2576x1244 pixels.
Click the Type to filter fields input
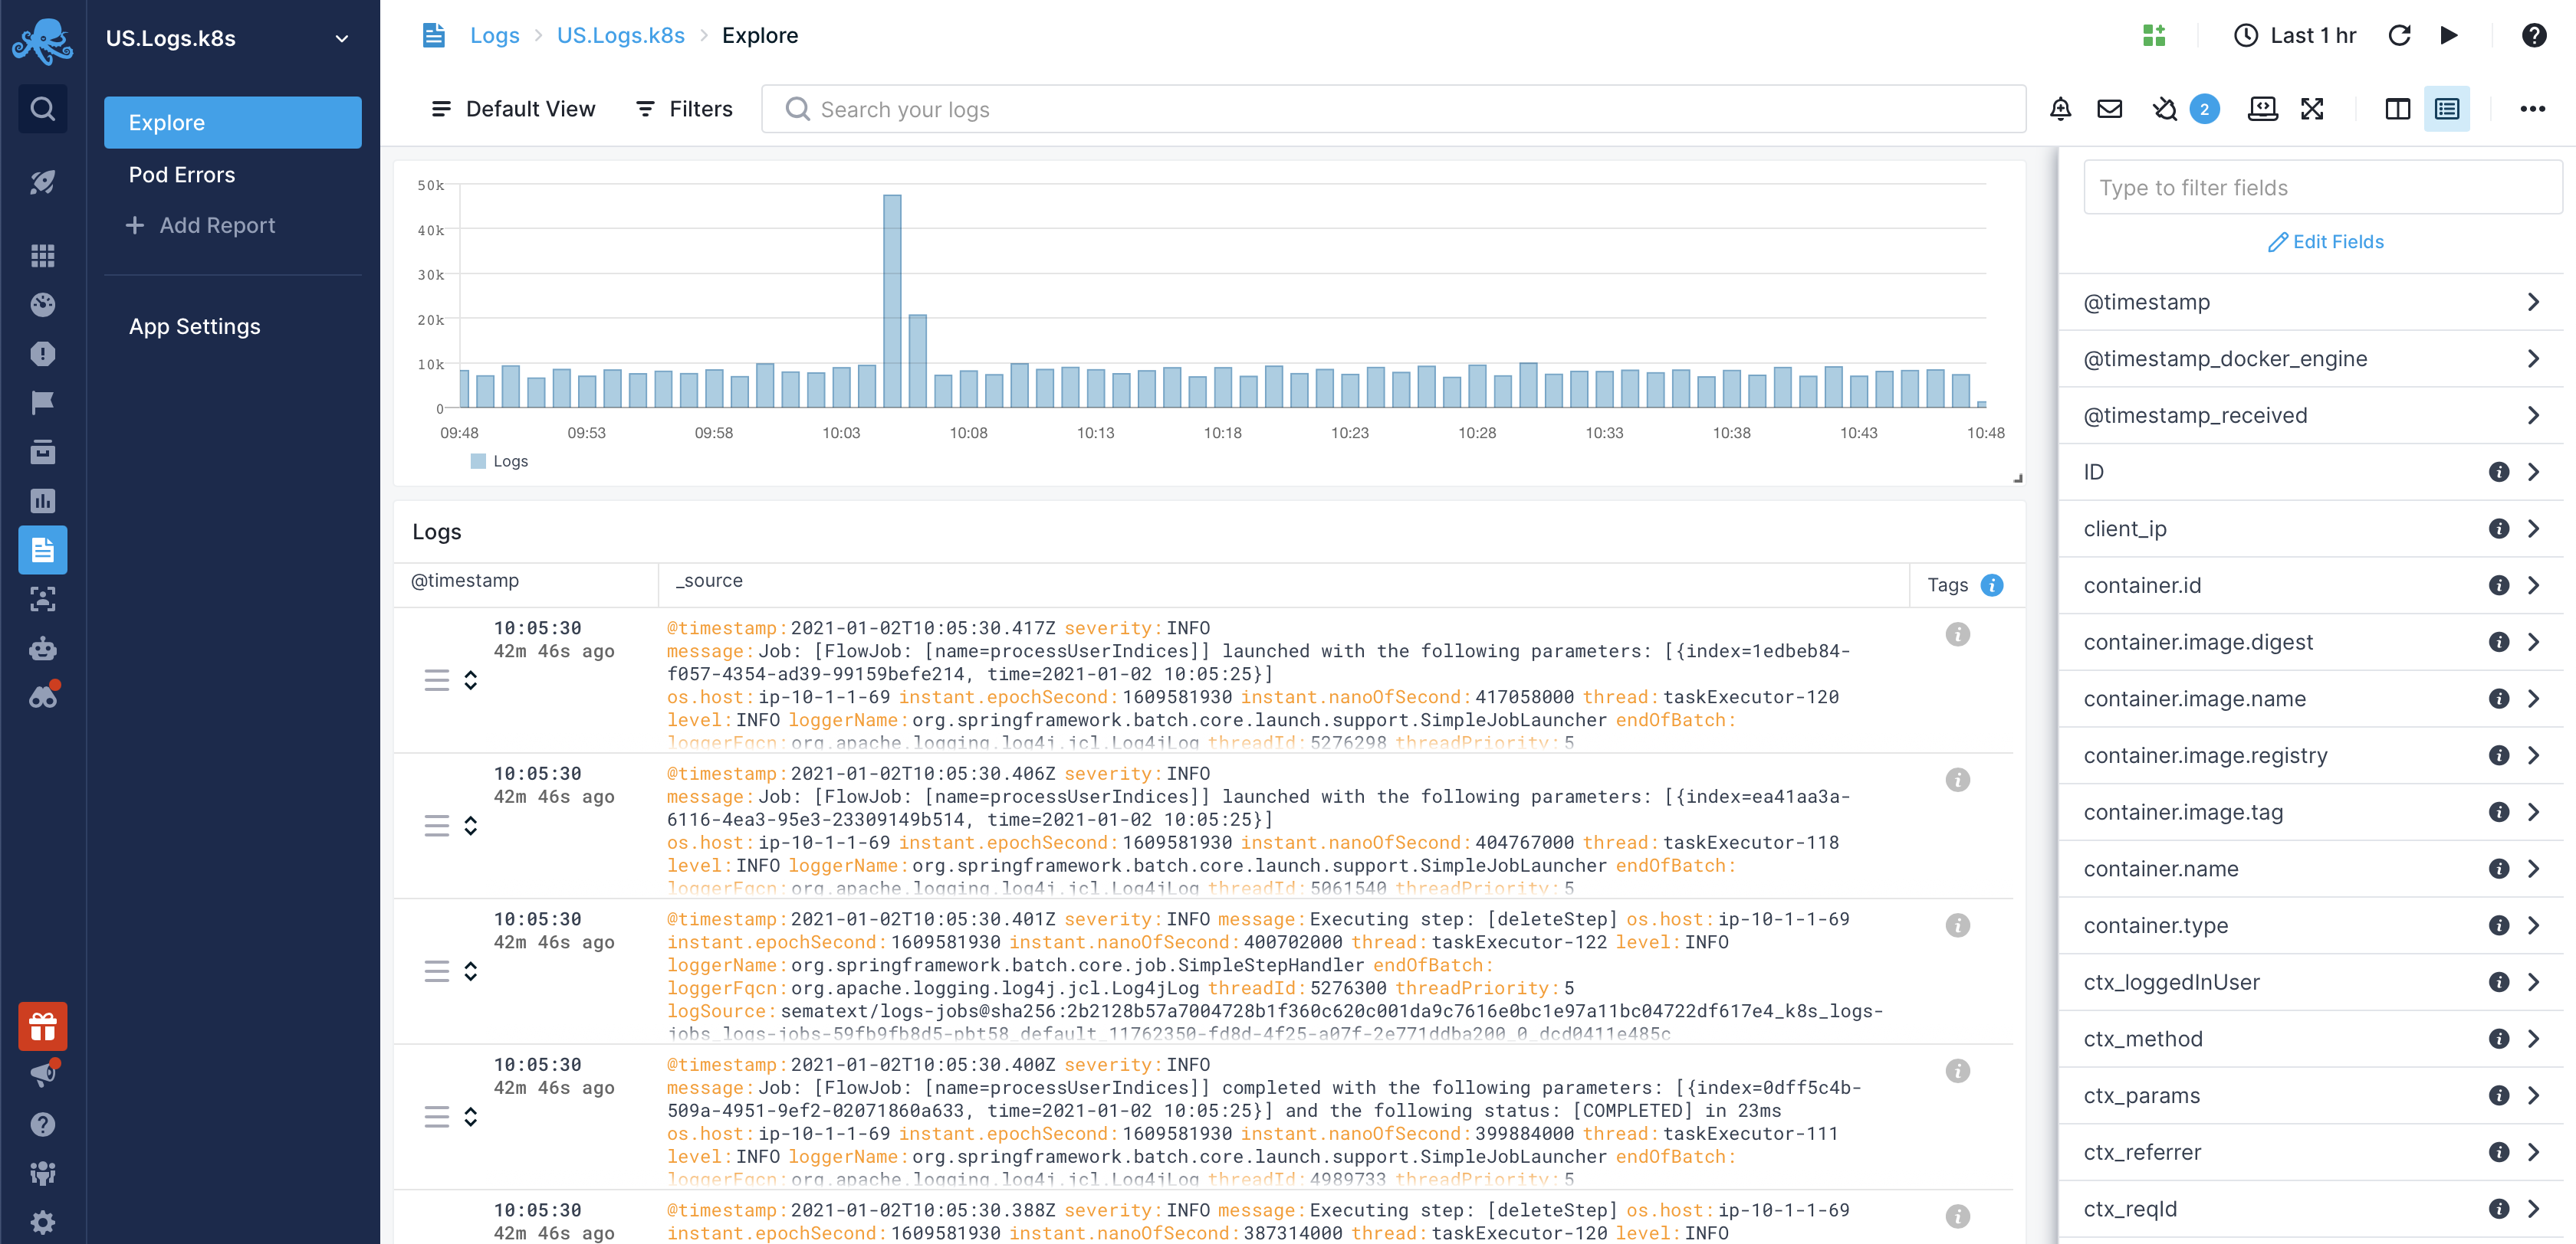[x=2322, y=188]
